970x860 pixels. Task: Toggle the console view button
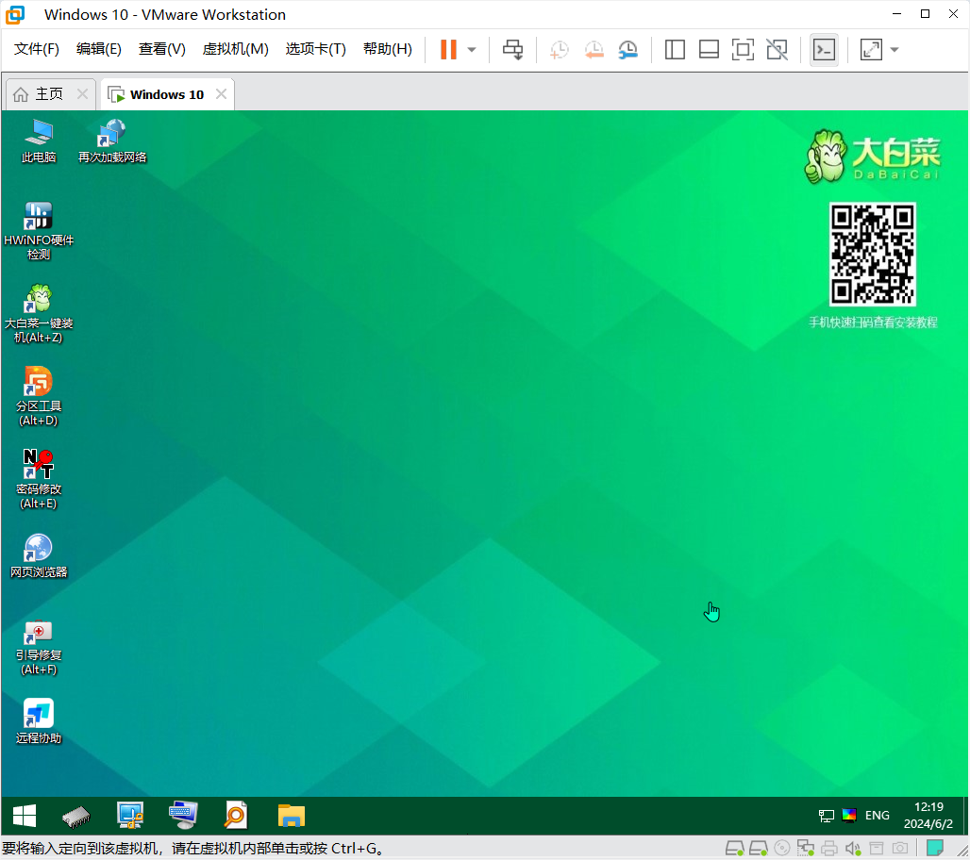pos(824,49)
